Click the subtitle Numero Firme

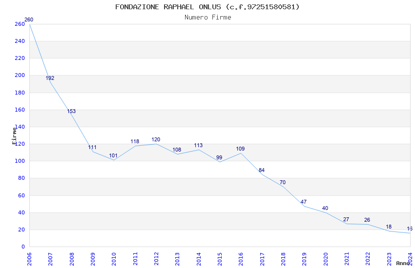click(208, 18)
